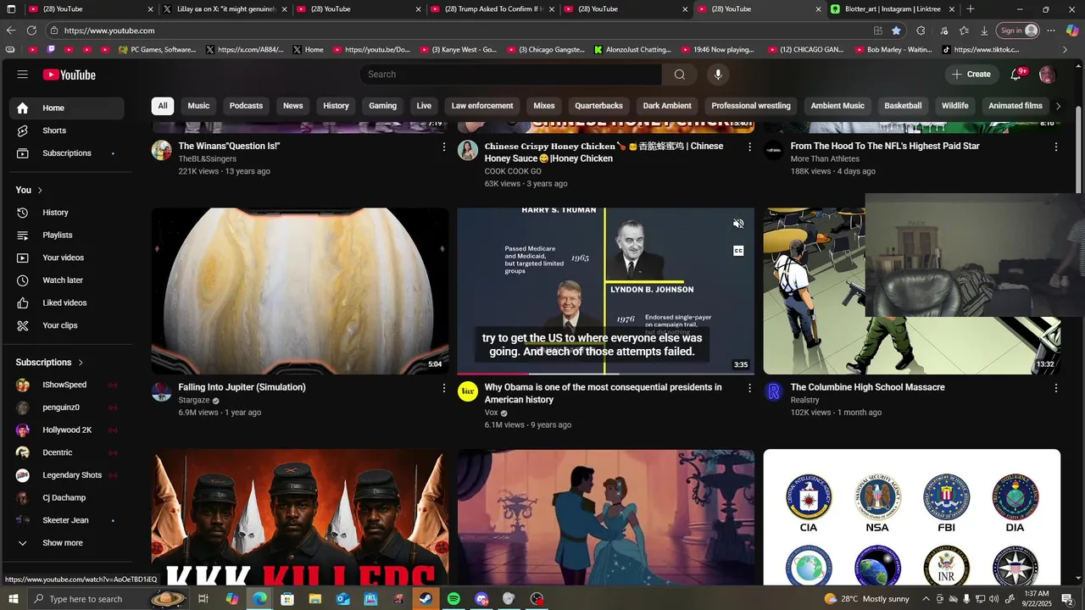The height and width of the screenshot is (610, 1085).
Task: Expand Subscriptions header chevron
Action: tap(81, 363)
